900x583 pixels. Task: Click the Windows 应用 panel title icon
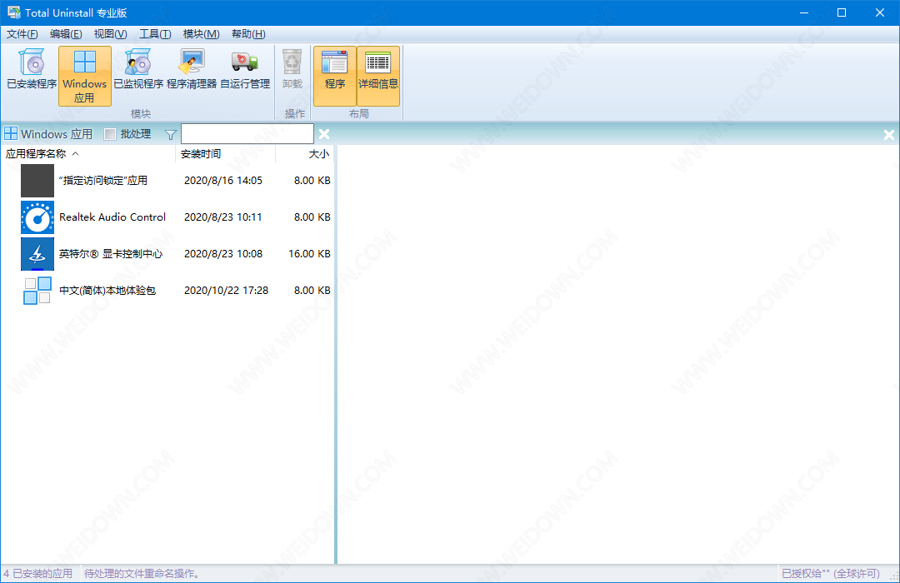(11, 134)
